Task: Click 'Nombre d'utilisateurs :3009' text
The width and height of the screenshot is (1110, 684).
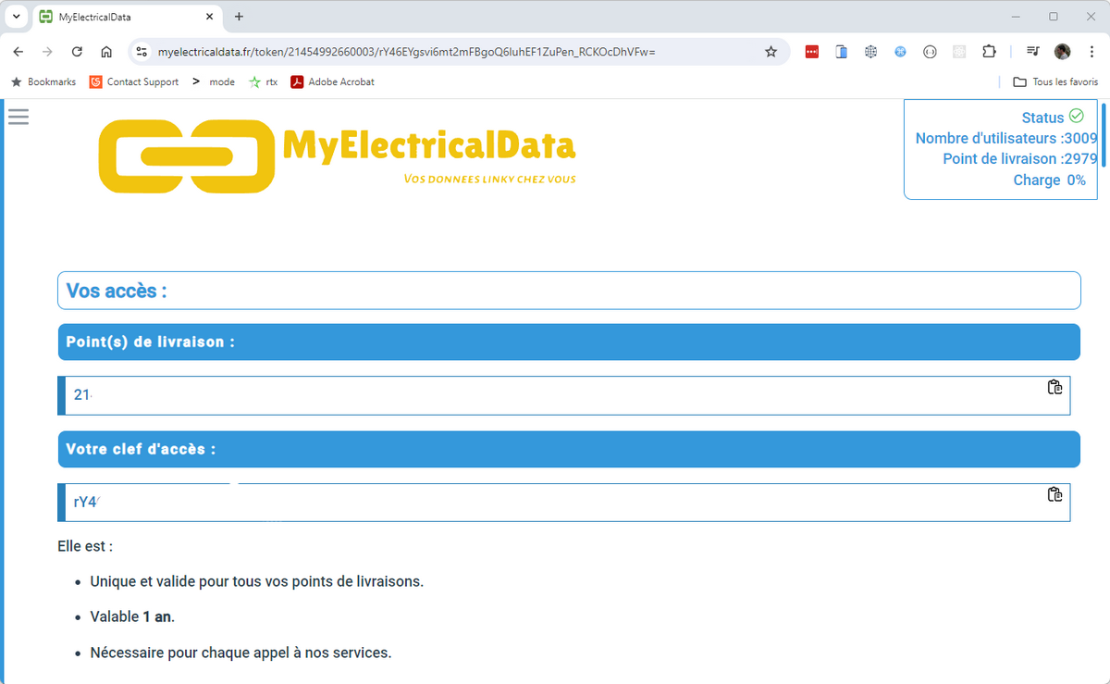Action: tap(1006, 139)
